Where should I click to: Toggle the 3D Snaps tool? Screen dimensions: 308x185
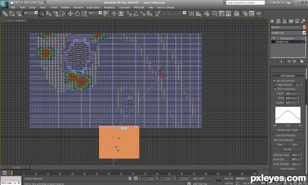[x=129, y=13]
